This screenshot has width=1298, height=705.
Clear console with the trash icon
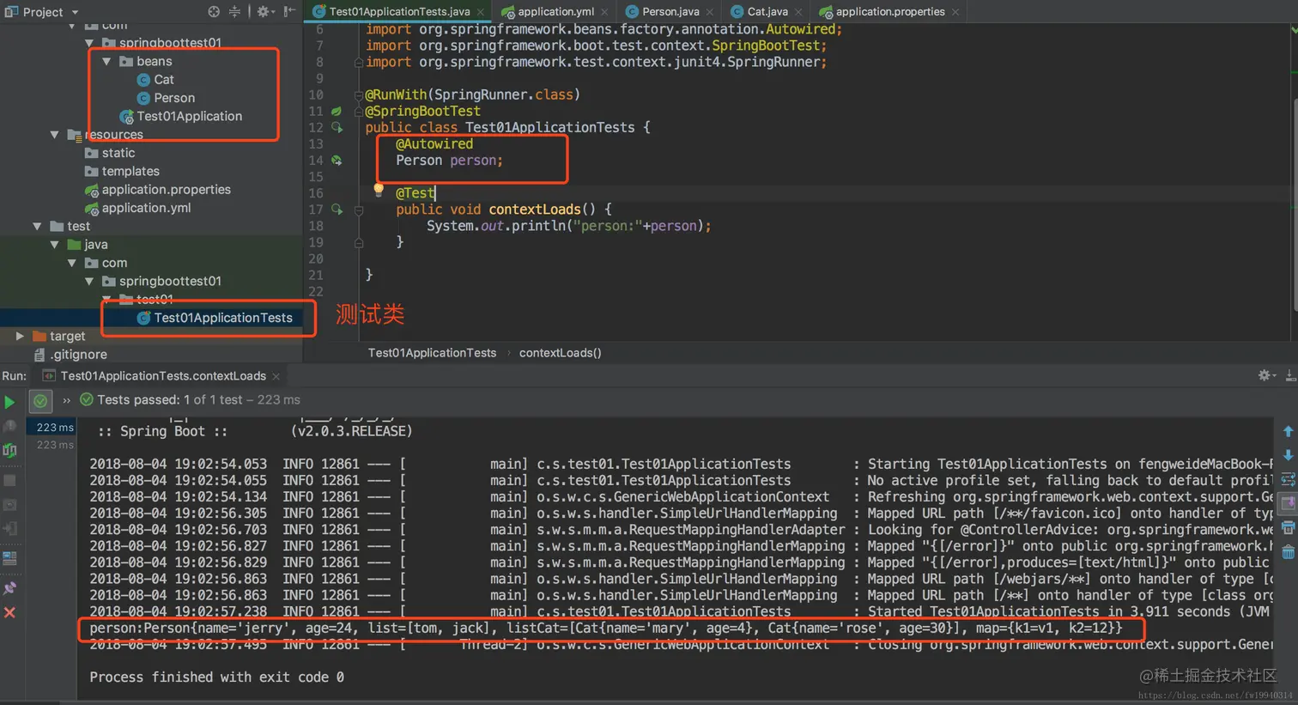pyautogui.click(x=1288, y=552)
